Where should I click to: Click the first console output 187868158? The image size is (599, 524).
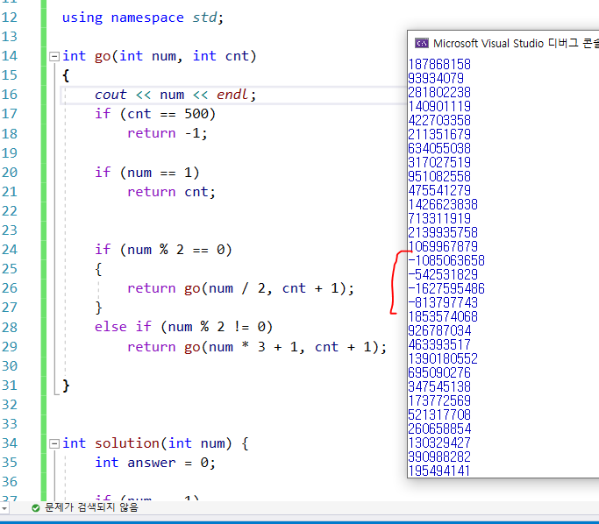pyautogui.click(x=439, y=64)
